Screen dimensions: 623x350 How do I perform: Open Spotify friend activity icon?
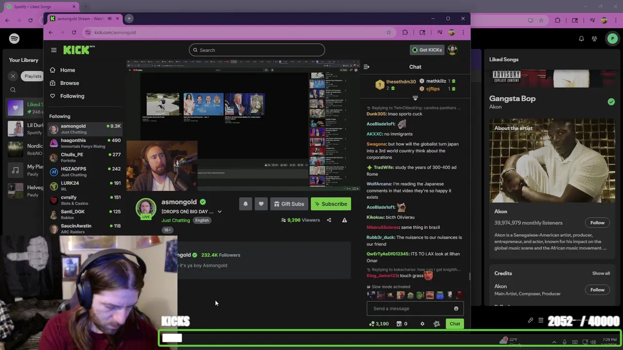pos(594,39)
